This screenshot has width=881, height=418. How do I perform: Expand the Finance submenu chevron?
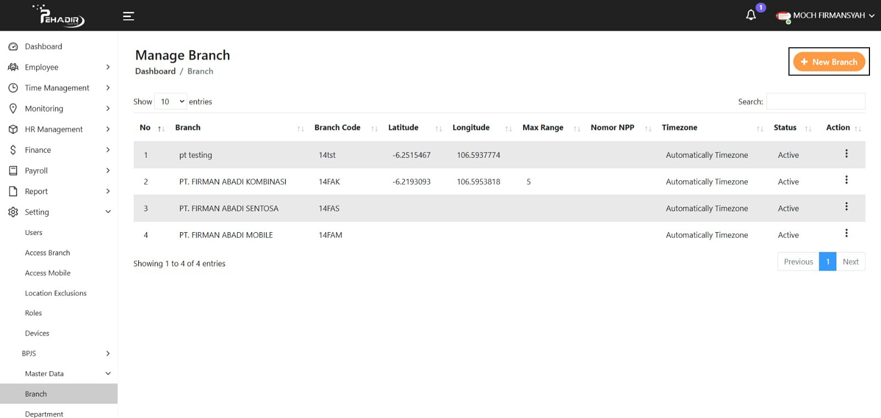[108, 150]
